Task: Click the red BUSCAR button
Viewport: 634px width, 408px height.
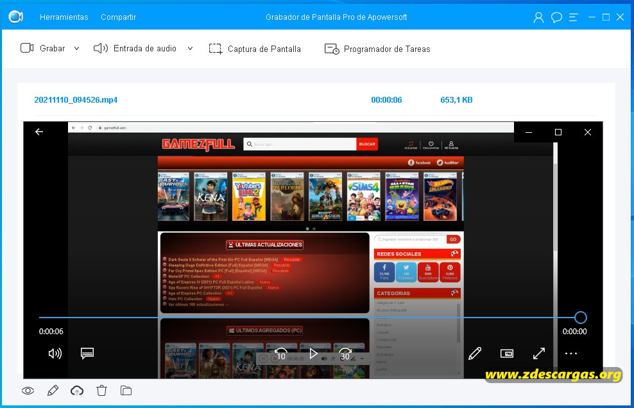Action: click(367, 144)
